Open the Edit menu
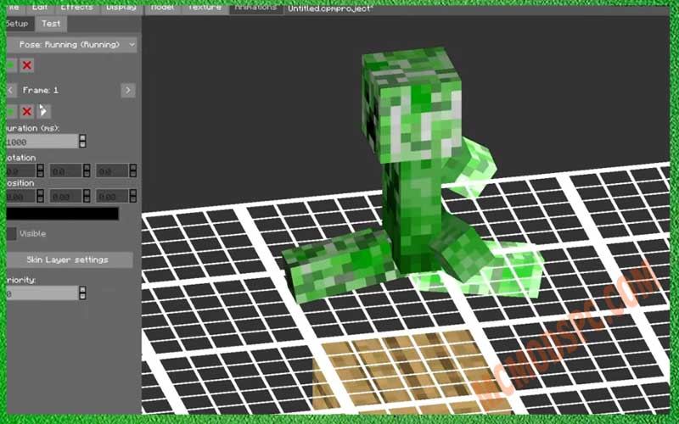Viewport: 679px width, 424px height. pos(40,8)
